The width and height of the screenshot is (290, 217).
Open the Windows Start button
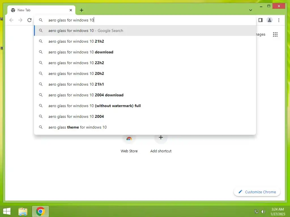coord(7,211)
